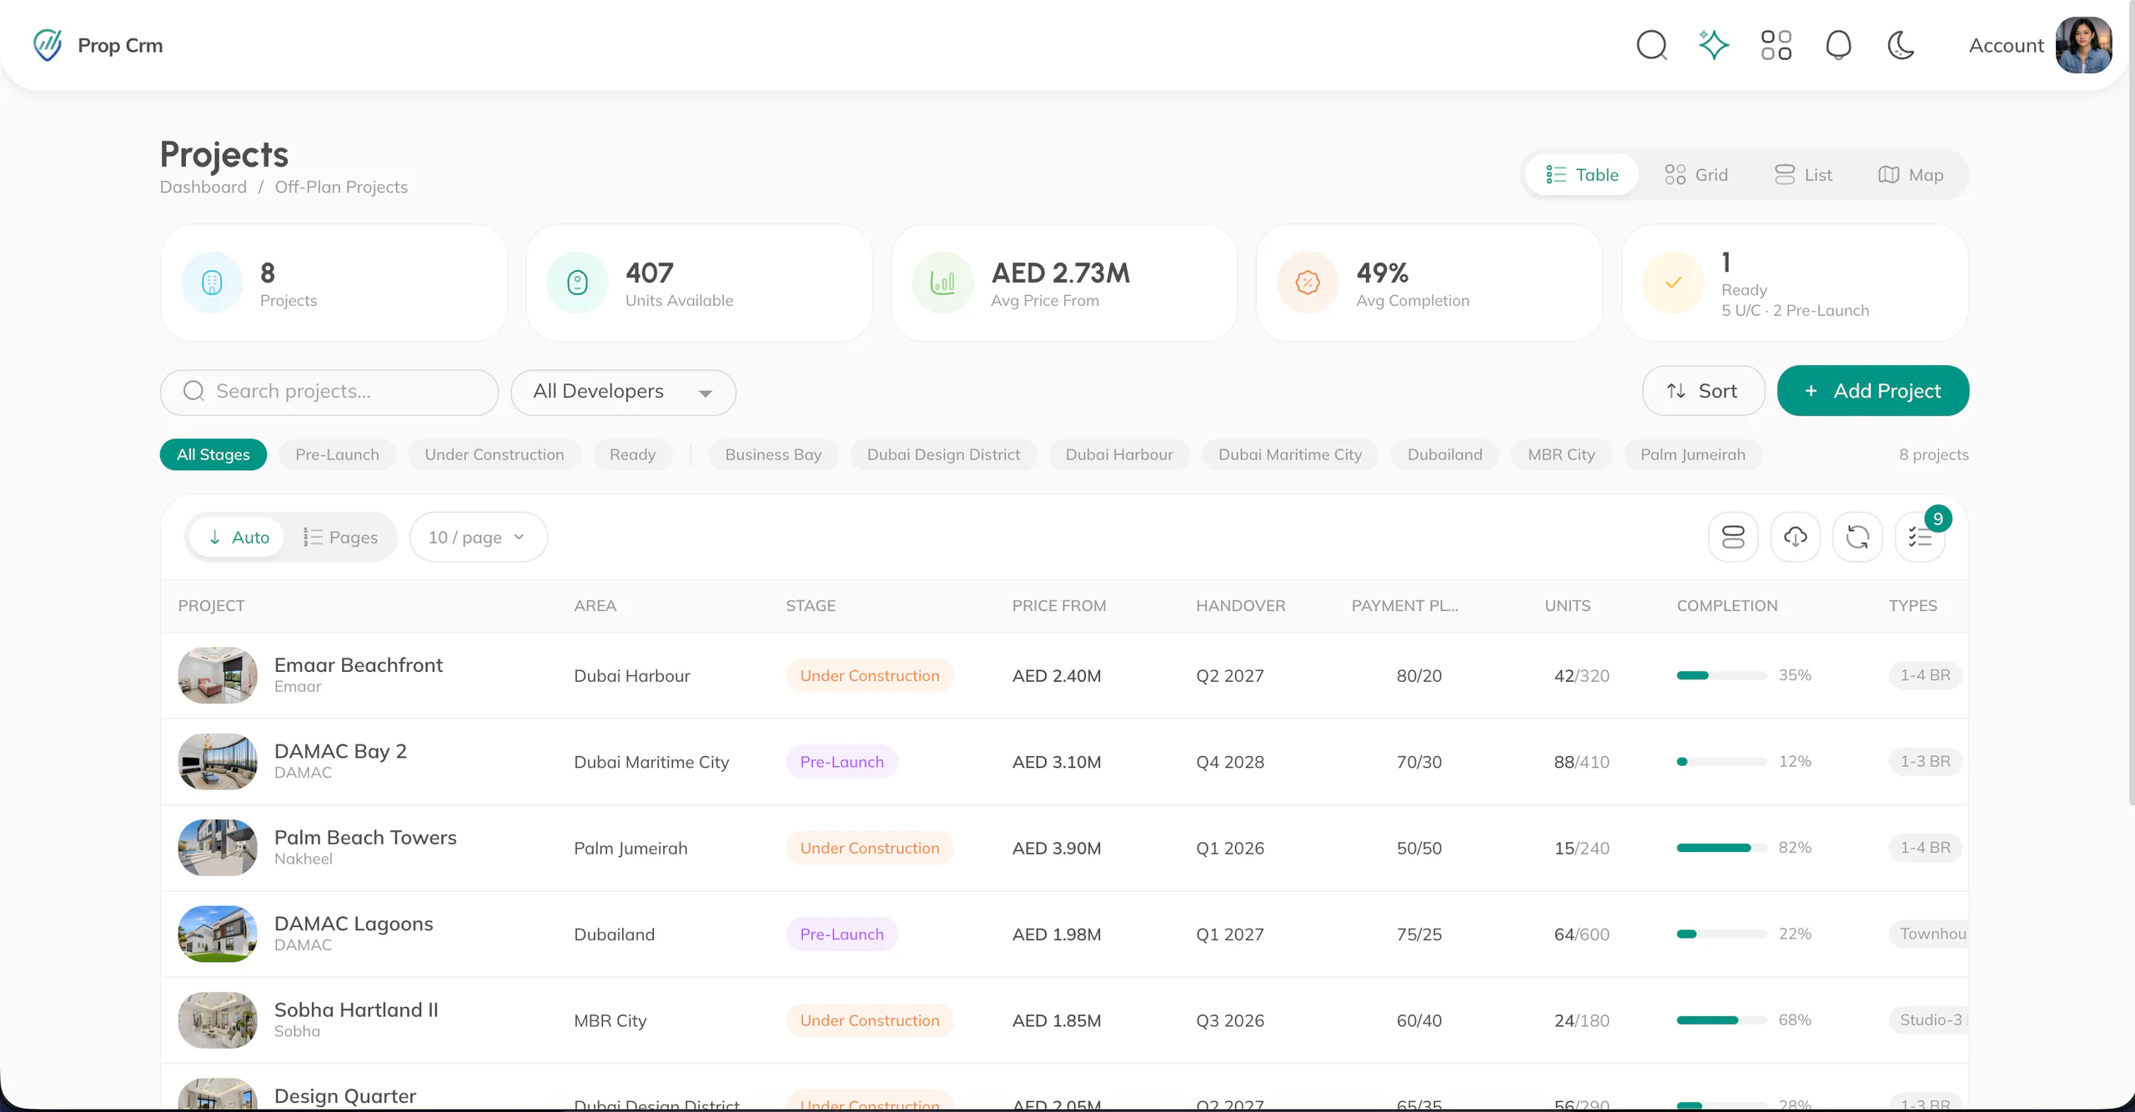Switch to List view
2135x1112 pixels.
click(x=1803, y=175)
